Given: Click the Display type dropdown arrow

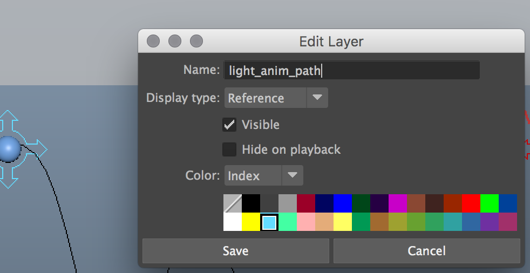Looking at the screenshot, I should pos(317,98).
